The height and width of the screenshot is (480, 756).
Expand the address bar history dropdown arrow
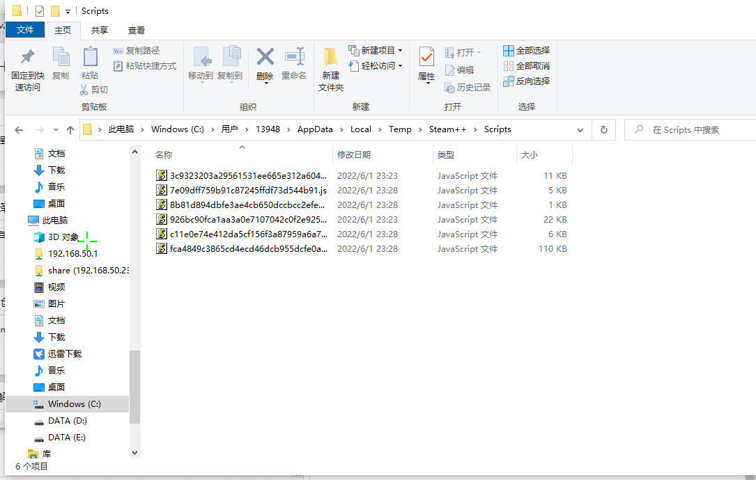click(x=580, y=129)
